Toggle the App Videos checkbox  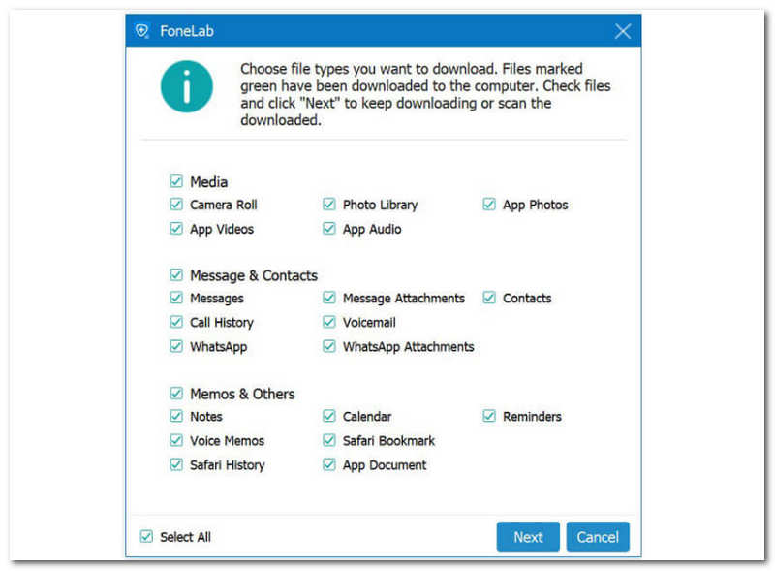[x=176, y=229]
